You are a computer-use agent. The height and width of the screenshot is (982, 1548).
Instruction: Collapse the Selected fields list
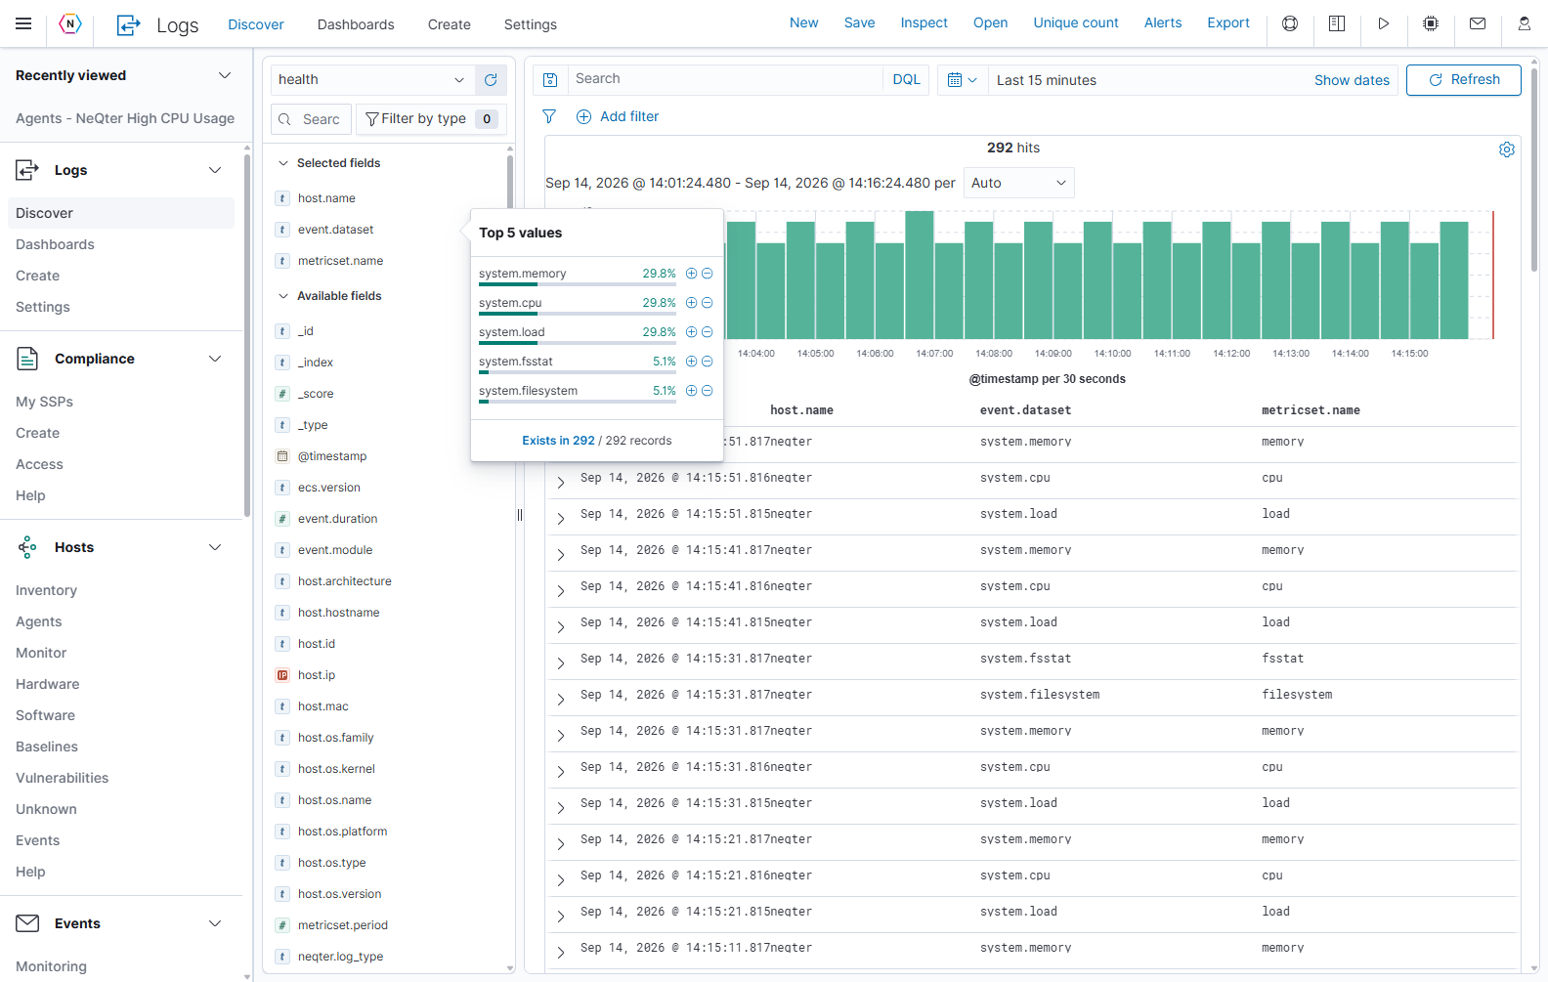click(x=283, y=163)
